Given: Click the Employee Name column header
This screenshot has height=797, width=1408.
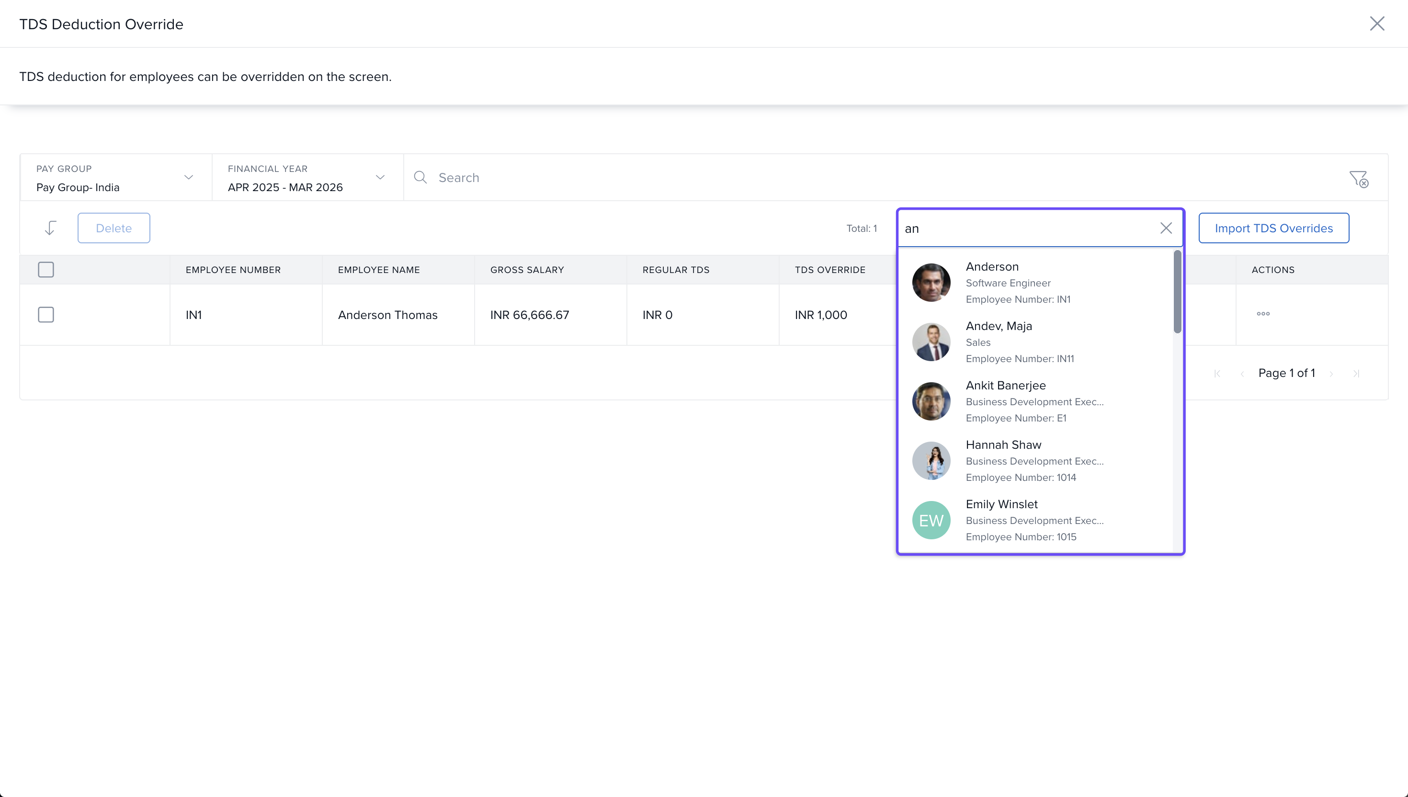Looking at the screenshot, I should (379, 270).
